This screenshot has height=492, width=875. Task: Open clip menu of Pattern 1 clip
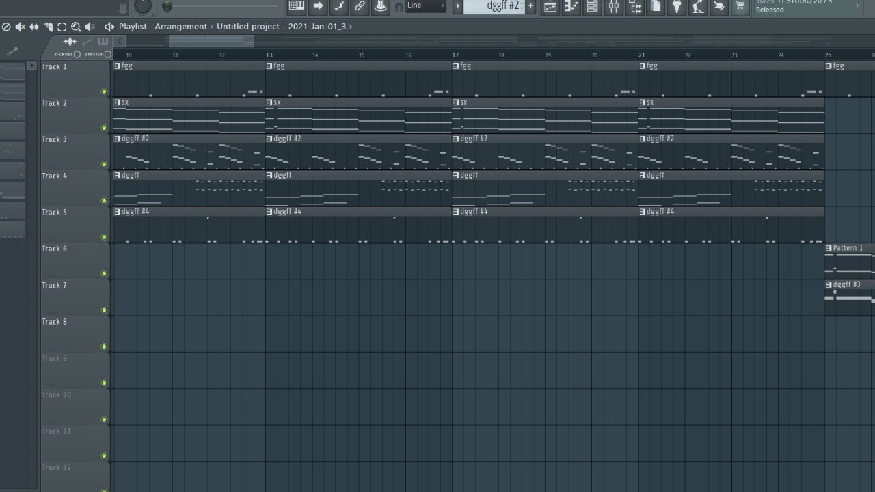[829, 248]
